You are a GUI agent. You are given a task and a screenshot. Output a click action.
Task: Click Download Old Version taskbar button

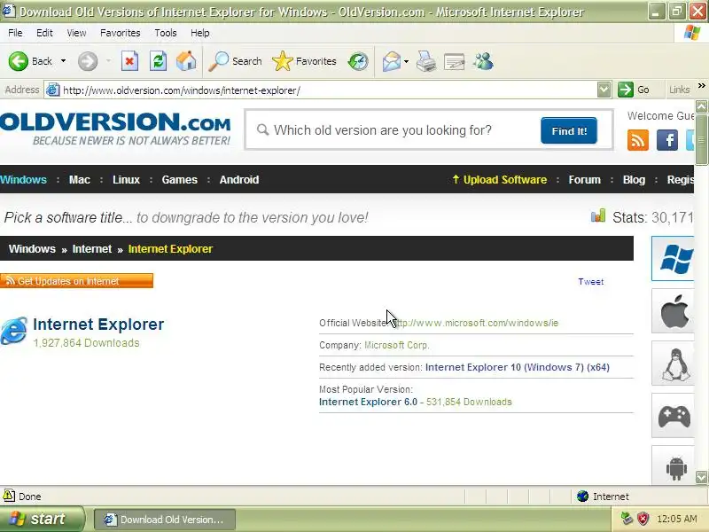(165, 520)
